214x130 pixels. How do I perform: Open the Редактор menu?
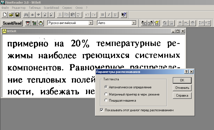pos(19,8)
